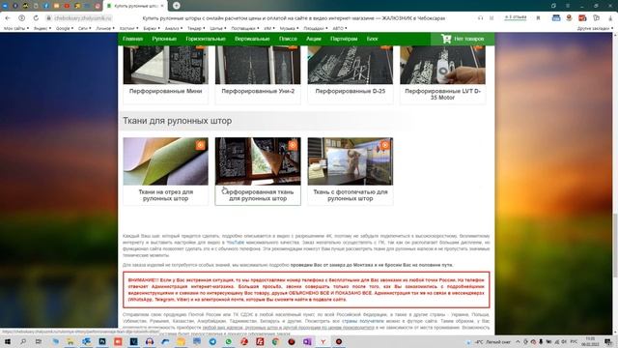Open Yandex Browser taskbar icon
This screenshot has height=348, width=618.
[x=323, y=341]
